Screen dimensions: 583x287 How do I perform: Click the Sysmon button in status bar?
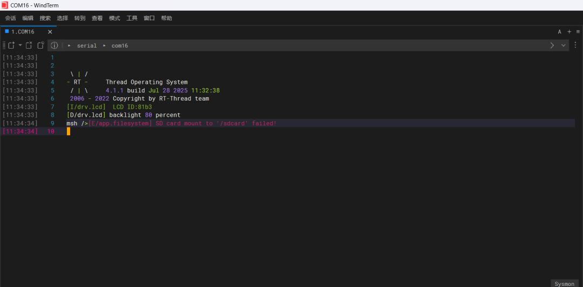(565, 284)
